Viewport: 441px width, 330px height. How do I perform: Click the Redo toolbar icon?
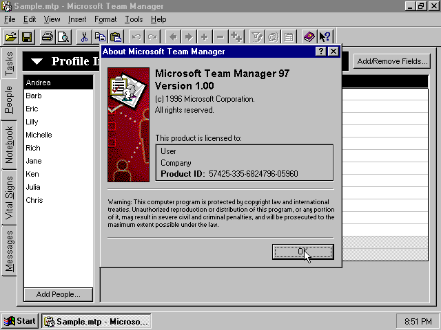152,36
